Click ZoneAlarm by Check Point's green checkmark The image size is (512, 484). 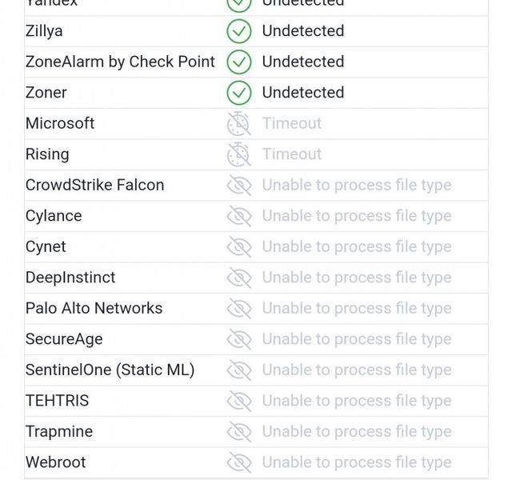238,62
